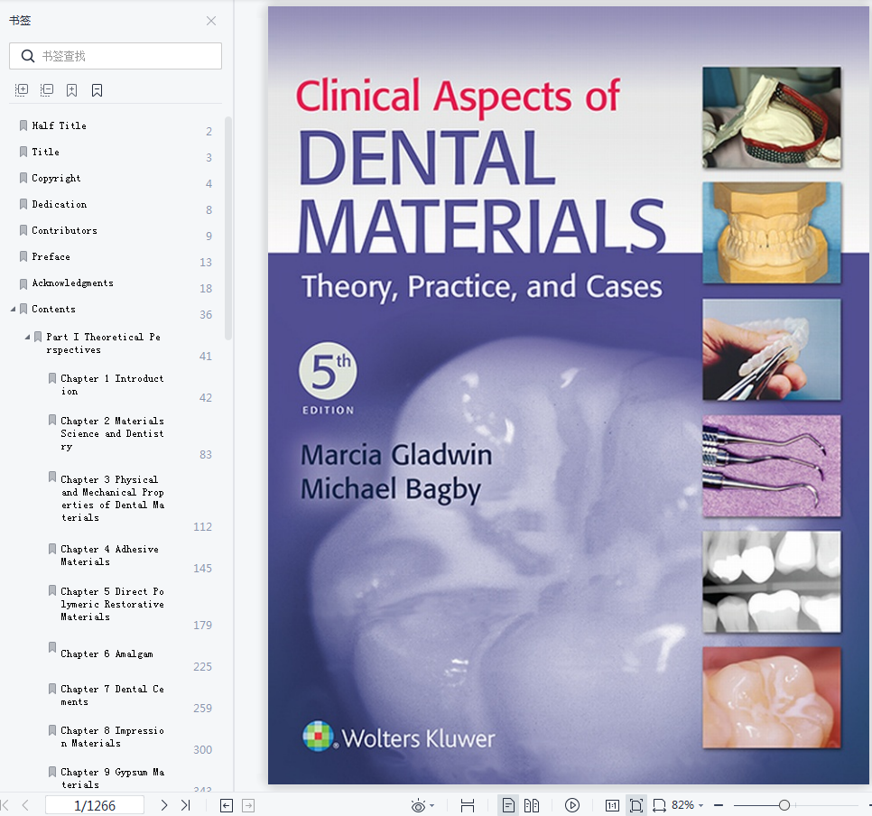
Task: Enable single page view
Action: pyautogui.click(x=508, y=805)
